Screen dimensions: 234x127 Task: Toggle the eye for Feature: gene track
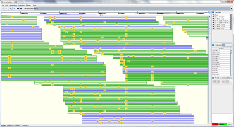click(213, 19)
